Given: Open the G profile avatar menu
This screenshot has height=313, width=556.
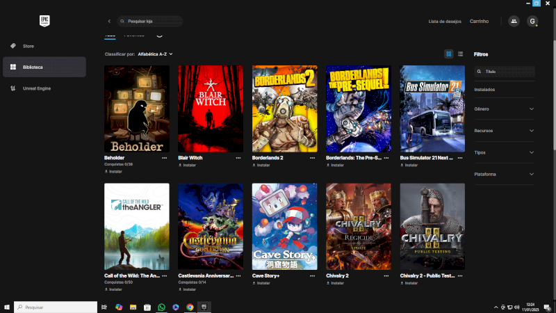Looking at the screenshot, I should pos(532,22).
